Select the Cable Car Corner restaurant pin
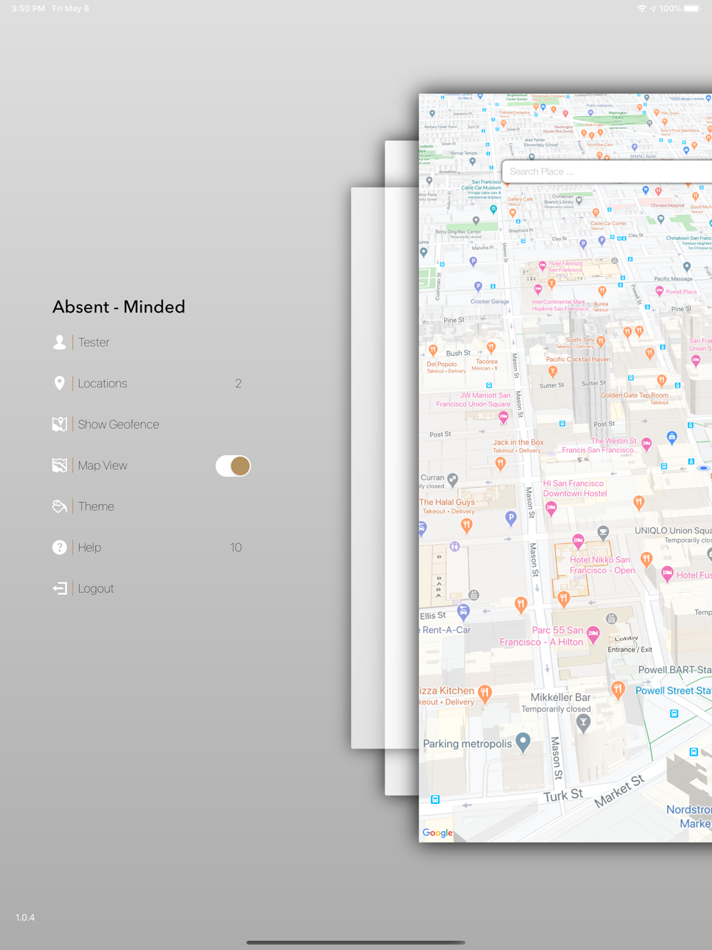This screenshot has width=712, height=950. 596,212
